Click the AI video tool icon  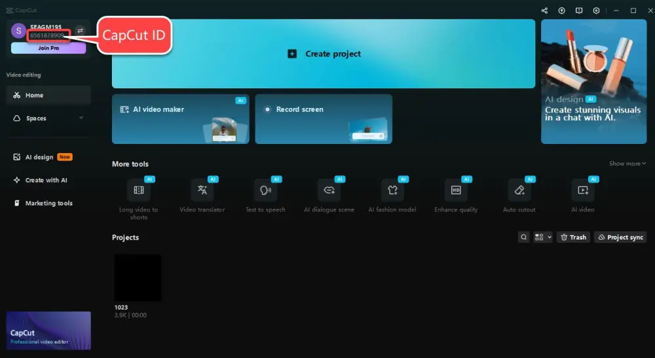click(582, 190)
